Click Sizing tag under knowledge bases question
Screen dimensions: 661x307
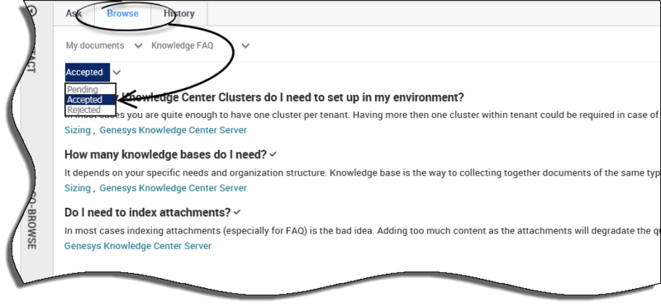78,188
